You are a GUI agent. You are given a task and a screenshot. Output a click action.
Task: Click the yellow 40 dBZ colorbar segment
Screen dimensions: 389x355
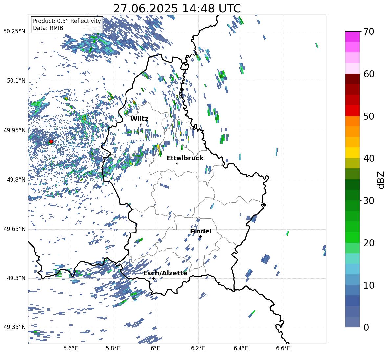point(352,153)
